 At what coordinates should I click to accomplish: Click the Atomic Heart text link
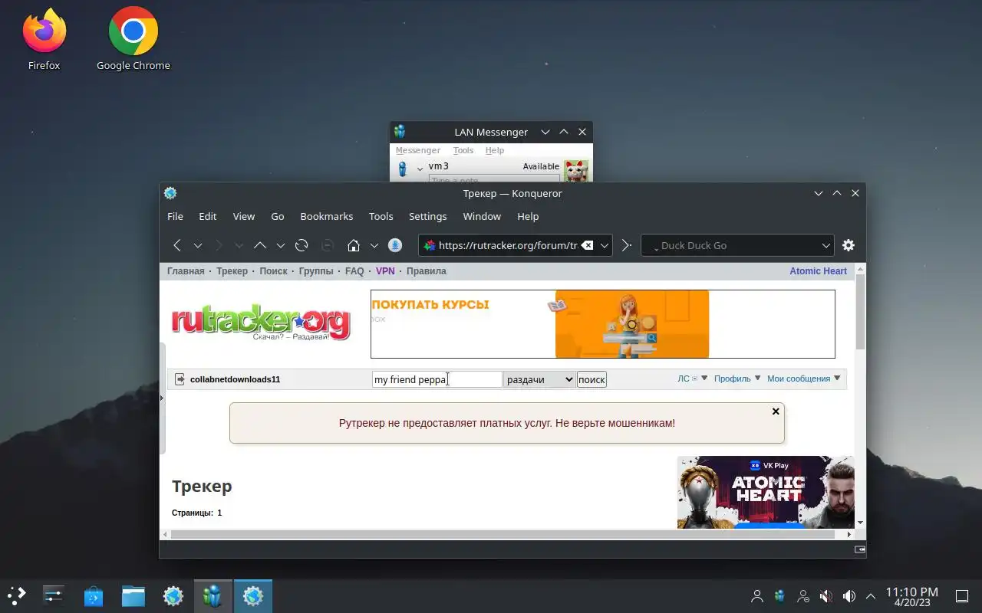click(x=818, y=271)
